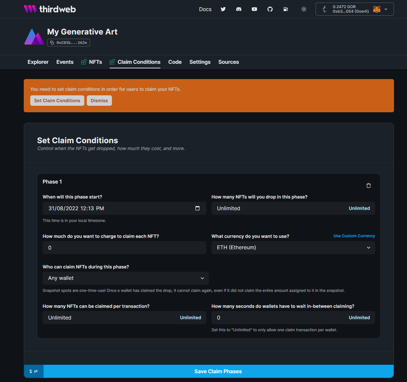Click the Ethereum network icon in wallet button

(325, 9)
